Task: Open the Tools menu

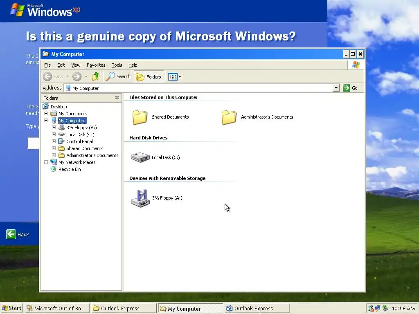Action: tap(117, 65)
